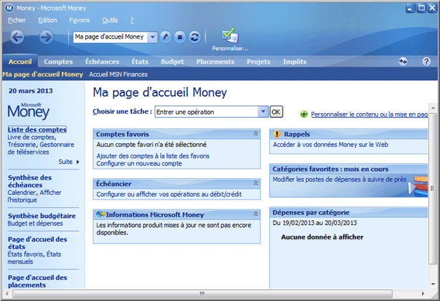Collapse the Échéancier section
440x301 pixels.
tap(256, 184)
